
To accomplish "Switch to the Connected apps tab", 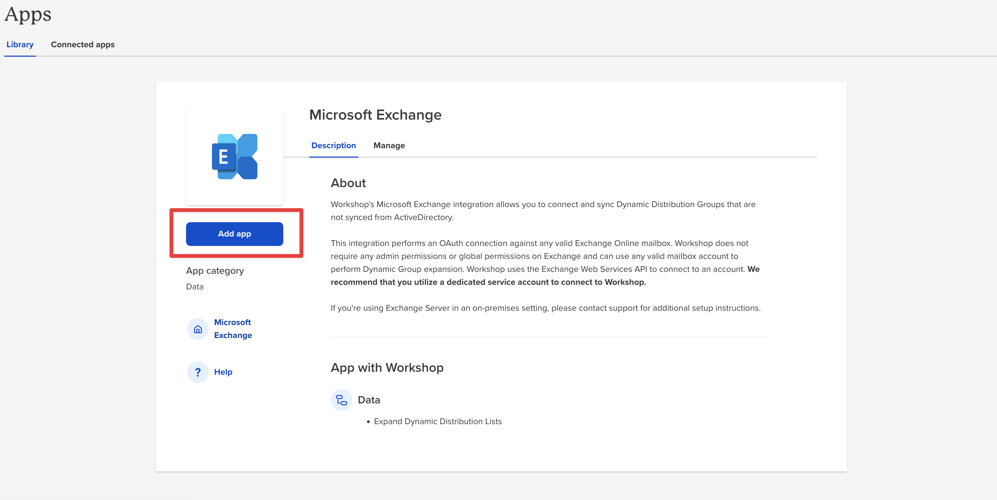I will pyautogui.click(x=82, y=45).
